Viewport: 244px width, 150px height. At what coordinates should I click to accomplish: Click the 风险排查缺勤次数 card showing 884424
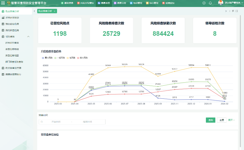click(x=163, y=31)
